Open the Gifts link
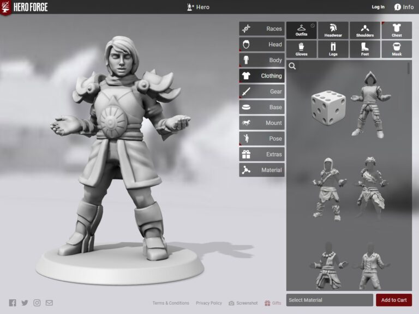 pos(273,303)
